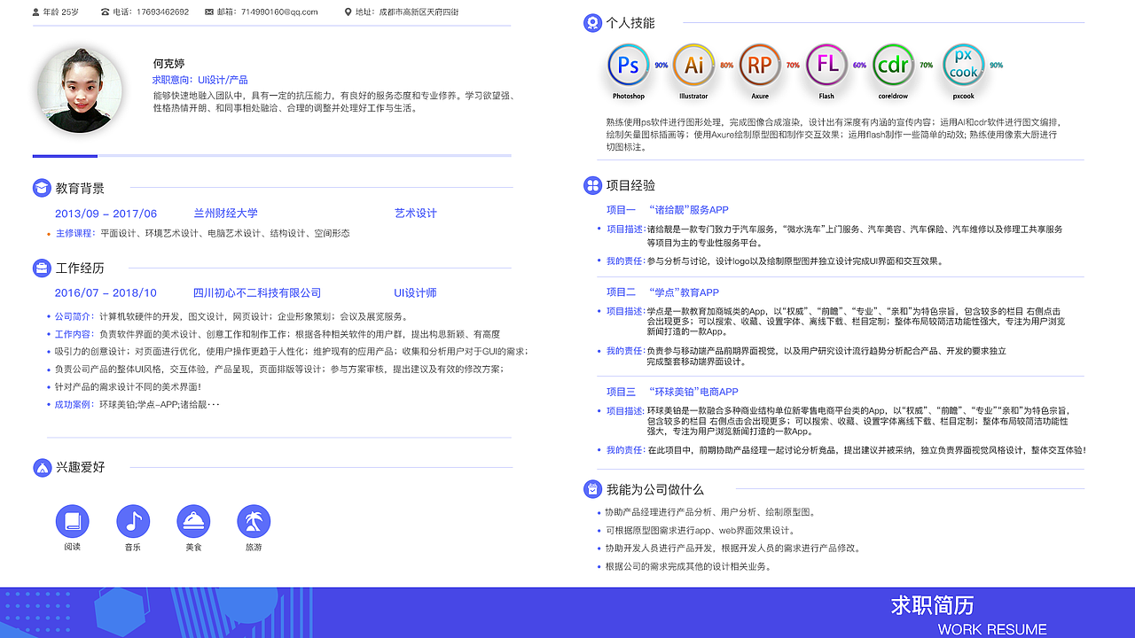Click the envelope icon beside 邮箱

click(209, 12)
